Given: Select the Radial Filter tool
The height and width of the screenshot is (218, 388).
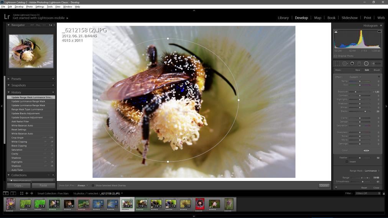Looking at the screenshot, I should pyautogui.click(x=366, y=64).
